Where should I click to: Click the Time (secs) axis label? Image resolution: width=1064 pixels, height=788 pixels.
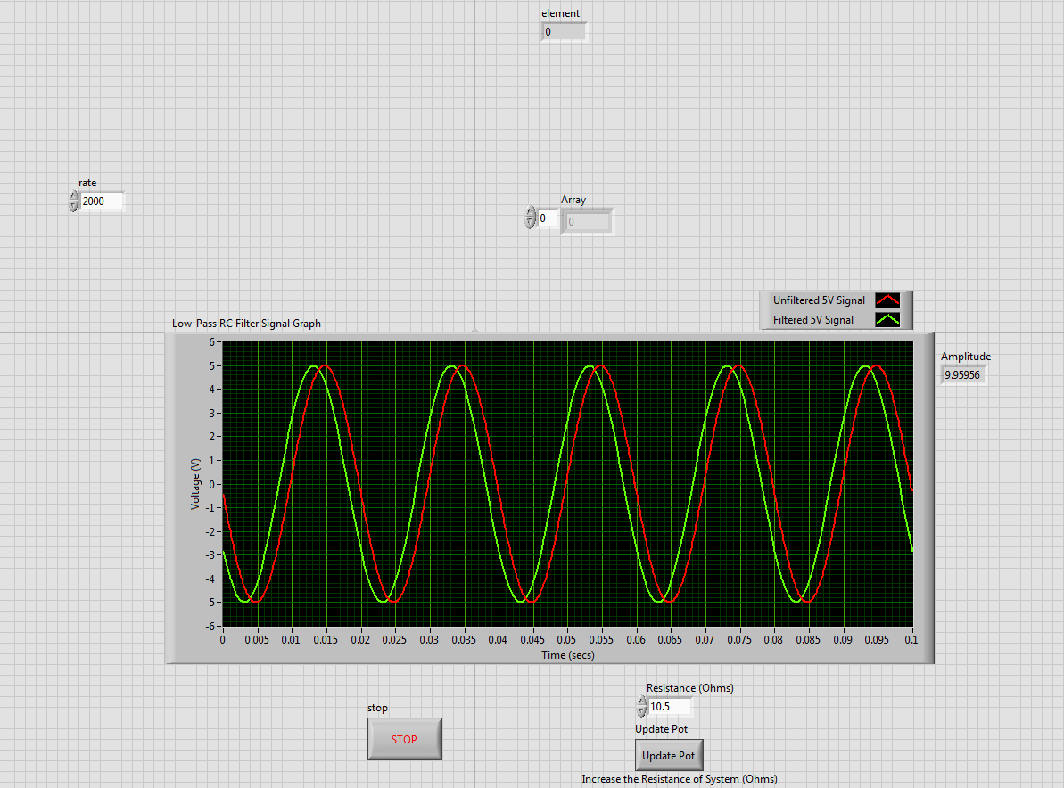[x=568, y=655]
